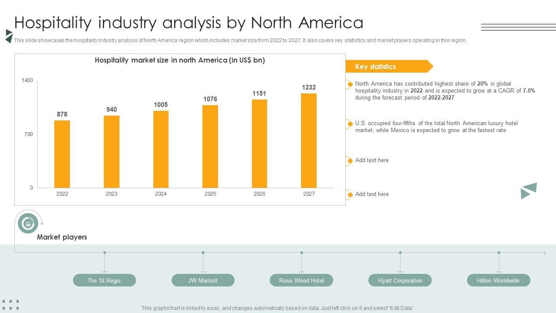Viewport: 556px width, 313px height.
Task: Click the timeline dot above JW Marriott
Action: pos(203,253)
